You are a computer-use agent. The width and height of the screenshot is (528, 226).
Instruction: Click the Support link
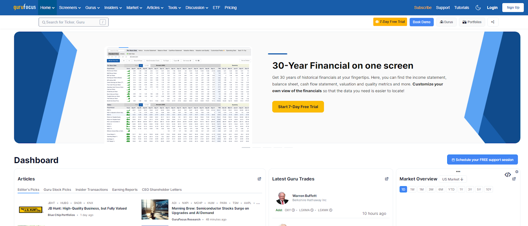(443, 8)
